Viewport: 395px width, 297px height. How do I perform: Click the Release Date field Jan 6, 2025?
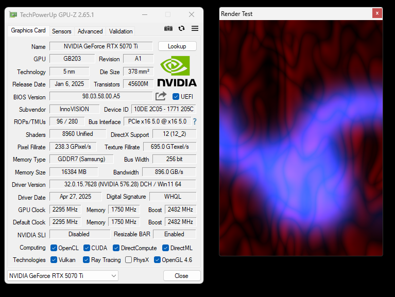(70, 84)
